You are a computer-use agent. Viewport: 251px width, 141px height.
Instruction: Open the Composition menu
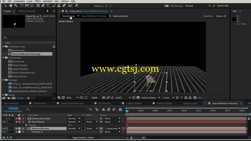click(x=19, y=1)
